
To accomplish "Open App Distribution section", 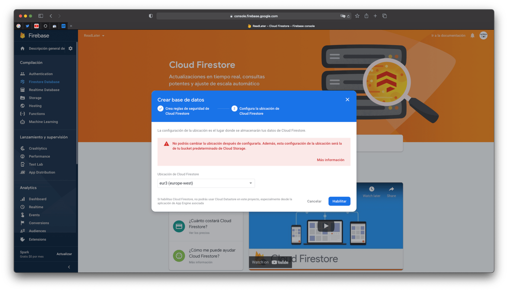I will [42, 172].
